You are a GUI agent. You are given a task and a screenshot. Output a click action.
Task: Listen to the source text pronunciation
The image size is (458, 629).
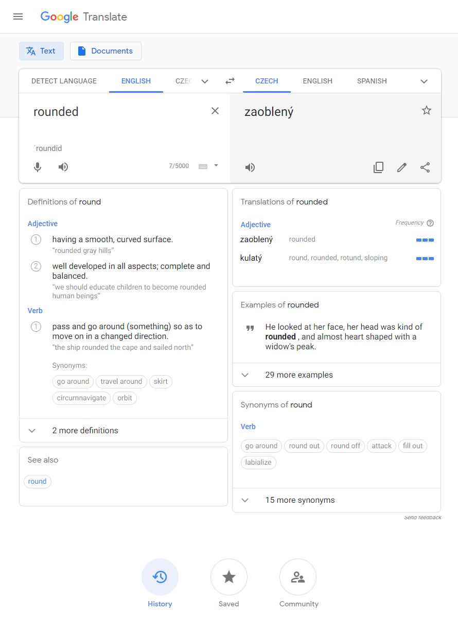[63, 167]
